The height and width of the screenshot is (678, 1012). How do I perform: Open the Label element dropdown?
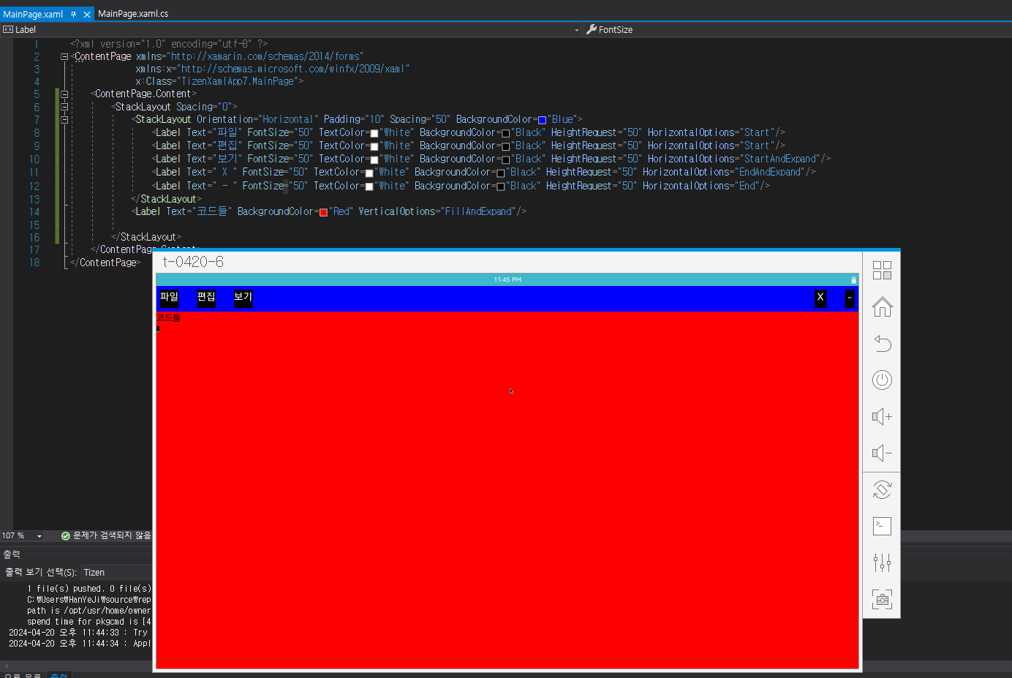291,30
